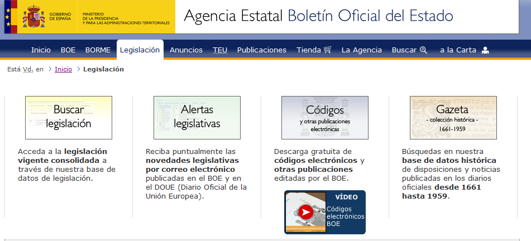
Task: Click the bold 'códigos electrónicos' text
Action: pos(315,161)
